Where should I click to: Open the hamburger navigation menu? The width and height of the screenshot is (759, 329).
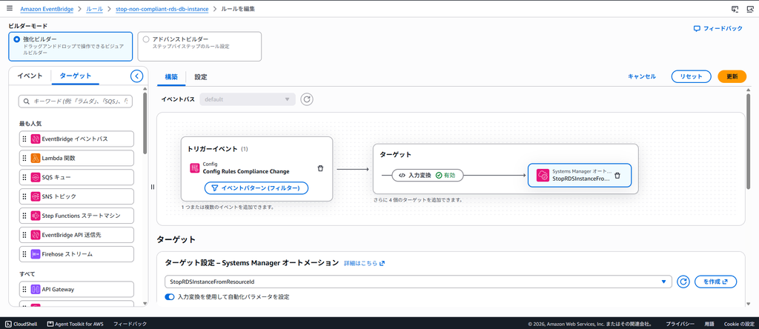pyautogui.click(x=9, y=9)
